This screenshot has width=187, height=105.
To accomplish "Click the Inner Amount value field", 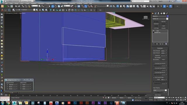I will click(x=163, y=51).
